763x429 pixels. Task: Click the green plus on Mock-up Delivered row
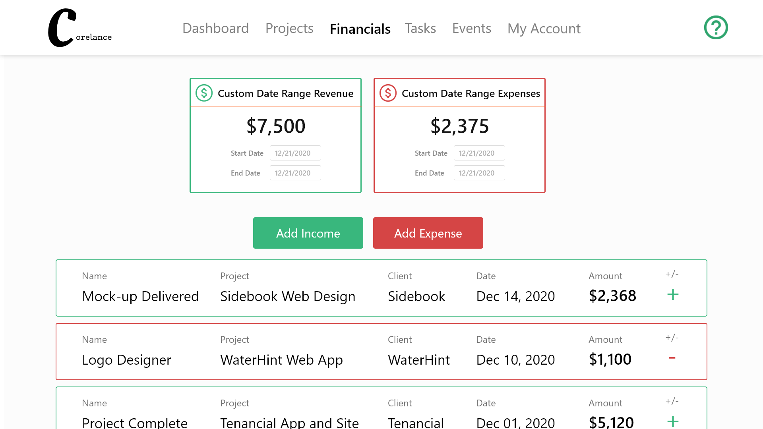click(672, 295)
